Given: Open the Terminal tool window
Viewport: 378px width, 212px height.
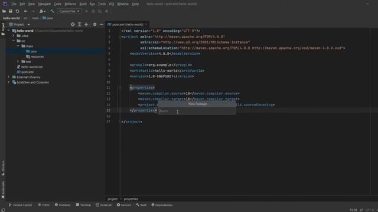Looking at the screenshot, I should tap(83, 205).
